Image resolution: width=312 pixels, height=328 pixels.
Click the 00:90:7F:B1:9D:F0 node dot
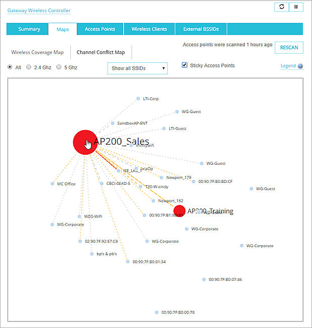click(144, 215)
